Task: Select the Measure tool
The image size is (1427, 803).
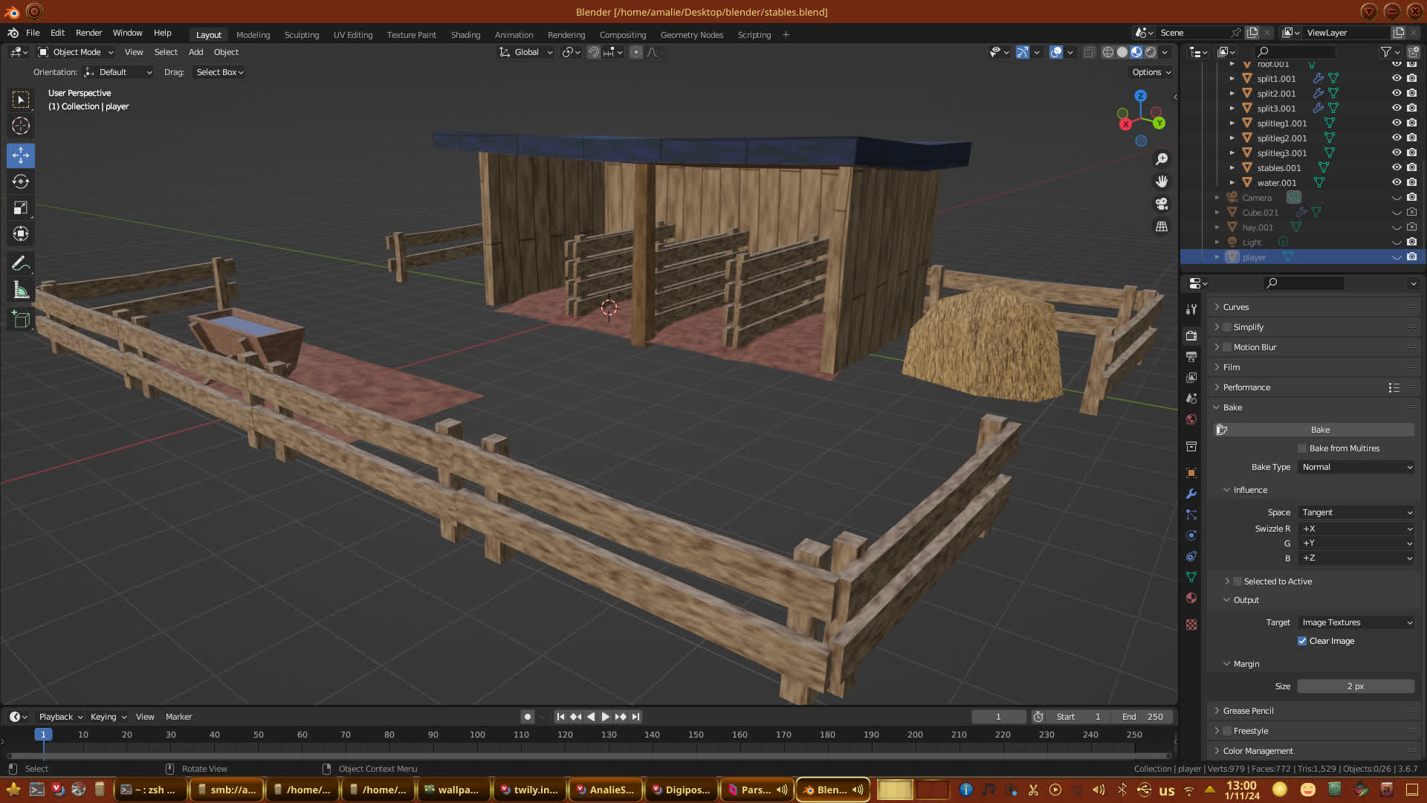Action: click(x=21, y=291)
